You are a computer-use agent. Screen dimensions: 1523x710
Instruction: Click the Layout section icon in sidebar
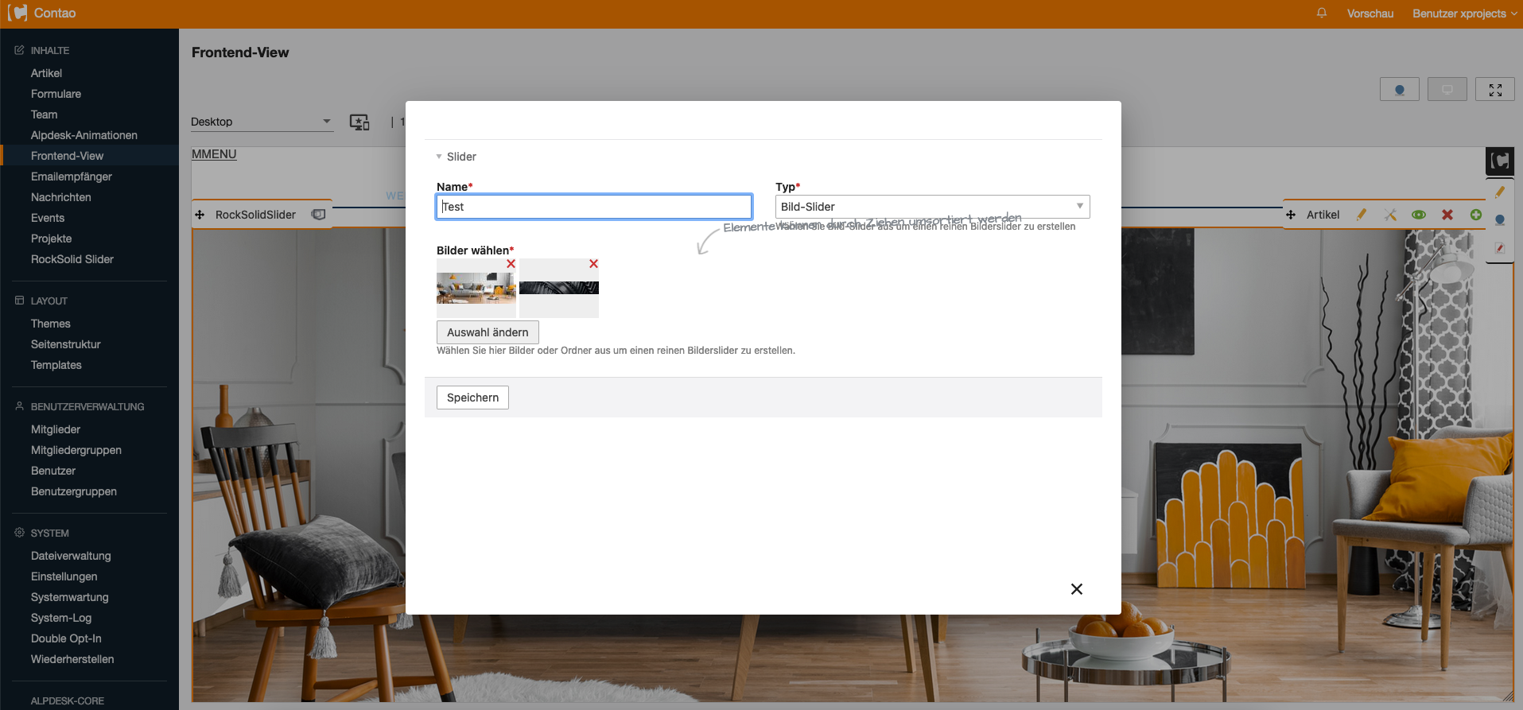pyautogui.click(x=19, y=301)
